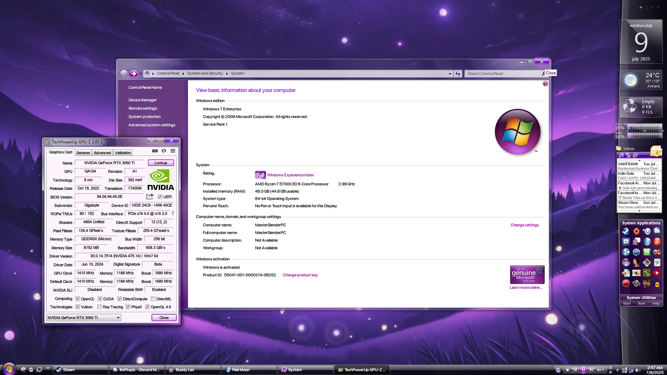Click the BIOS share/export icon
The width and height of the screenshot is (667, 375).
(x=150, y=197)
